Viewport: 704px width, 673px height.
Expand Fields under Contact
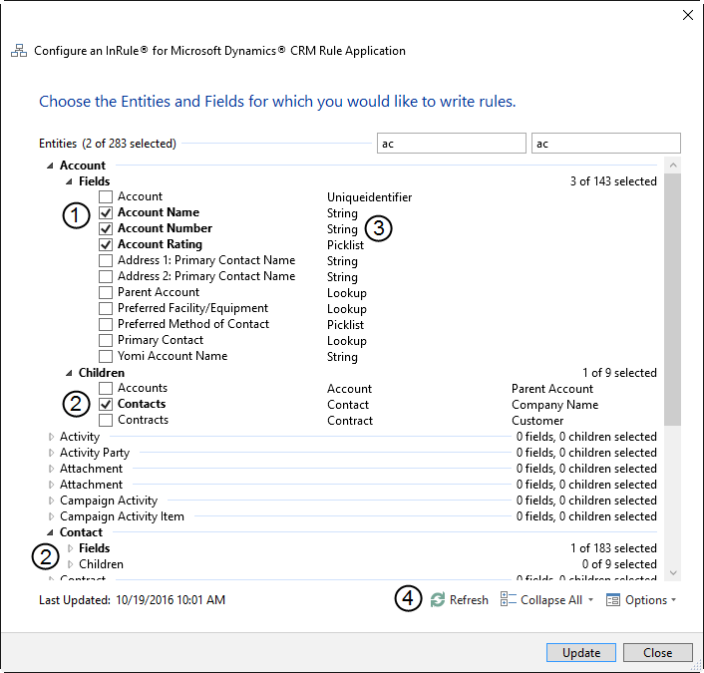(x=70, y=548)
